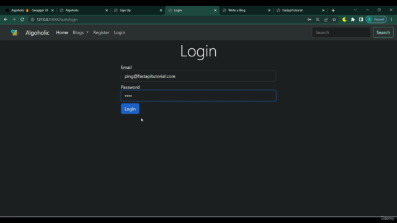Switch to the FastapiTutorial tab
Viewport: 397px width, 223px height.
(x=300, y=11)
